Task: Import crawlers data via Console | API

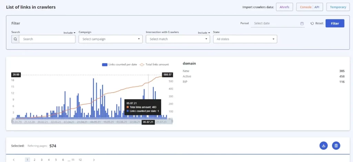Action: (310, 7)
